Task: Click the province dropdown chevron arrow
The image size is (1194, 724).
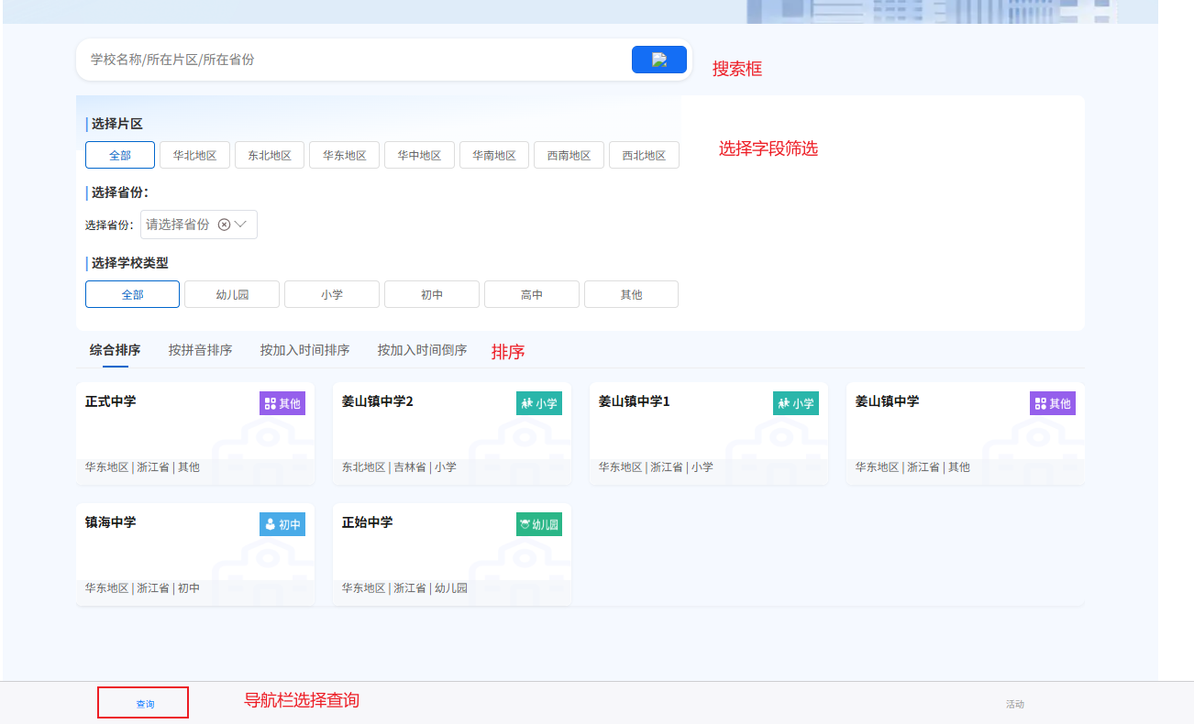Action: coord(241,225)
